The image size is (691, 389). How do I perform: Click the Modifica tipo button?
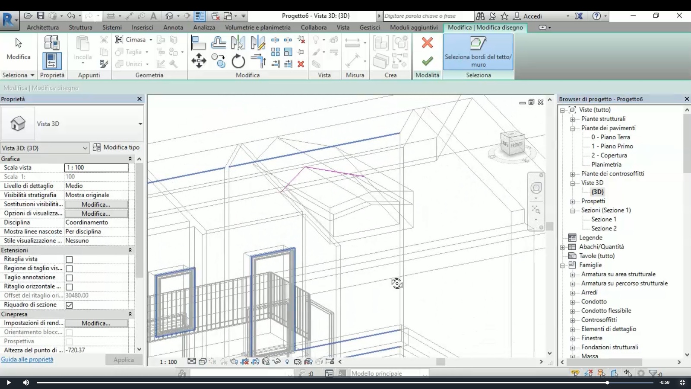pos(117,147)
